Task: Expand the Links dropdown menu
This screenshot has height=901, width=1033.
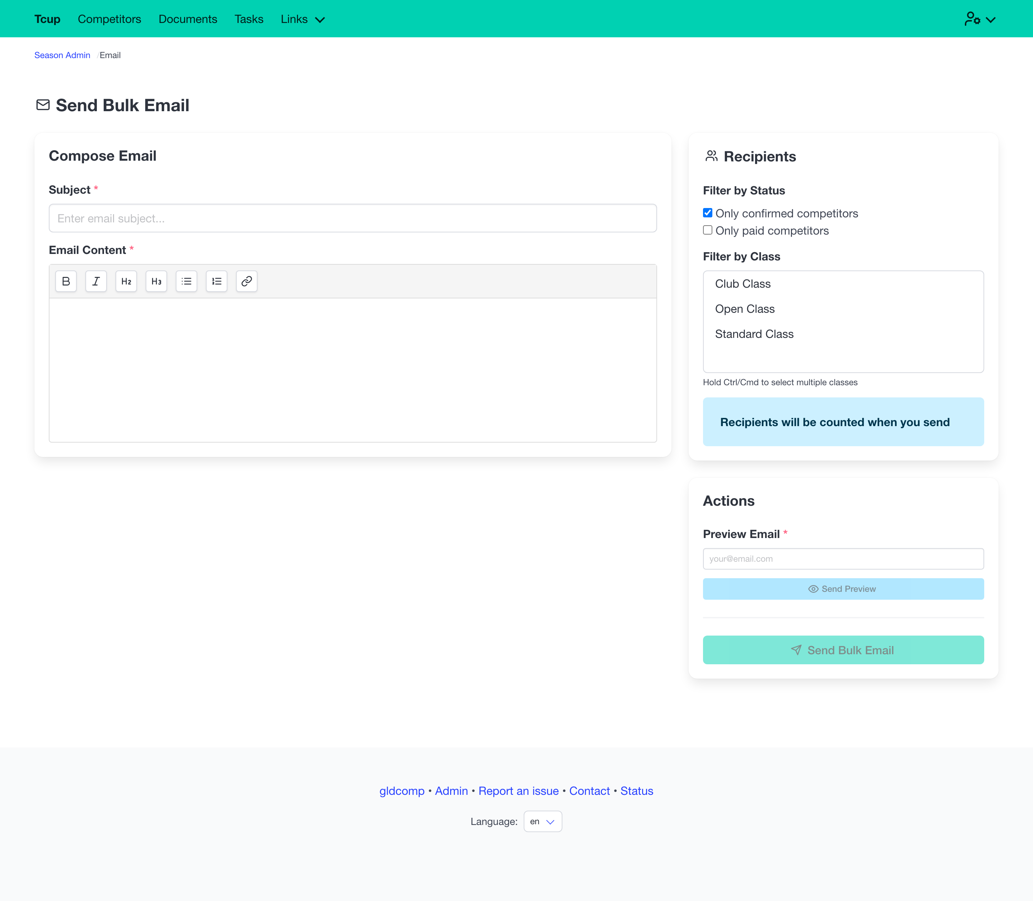Action: pyautogui.click(x=303, y=19)
